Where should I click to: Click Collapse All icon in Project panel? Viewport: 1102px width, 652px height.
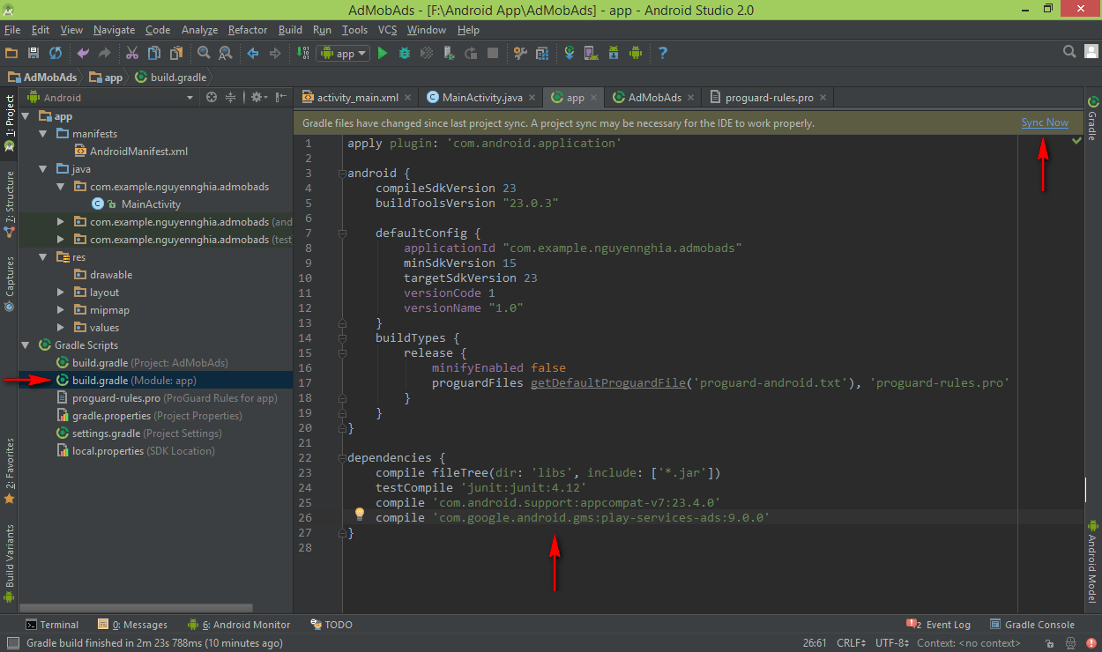[231, 97]
